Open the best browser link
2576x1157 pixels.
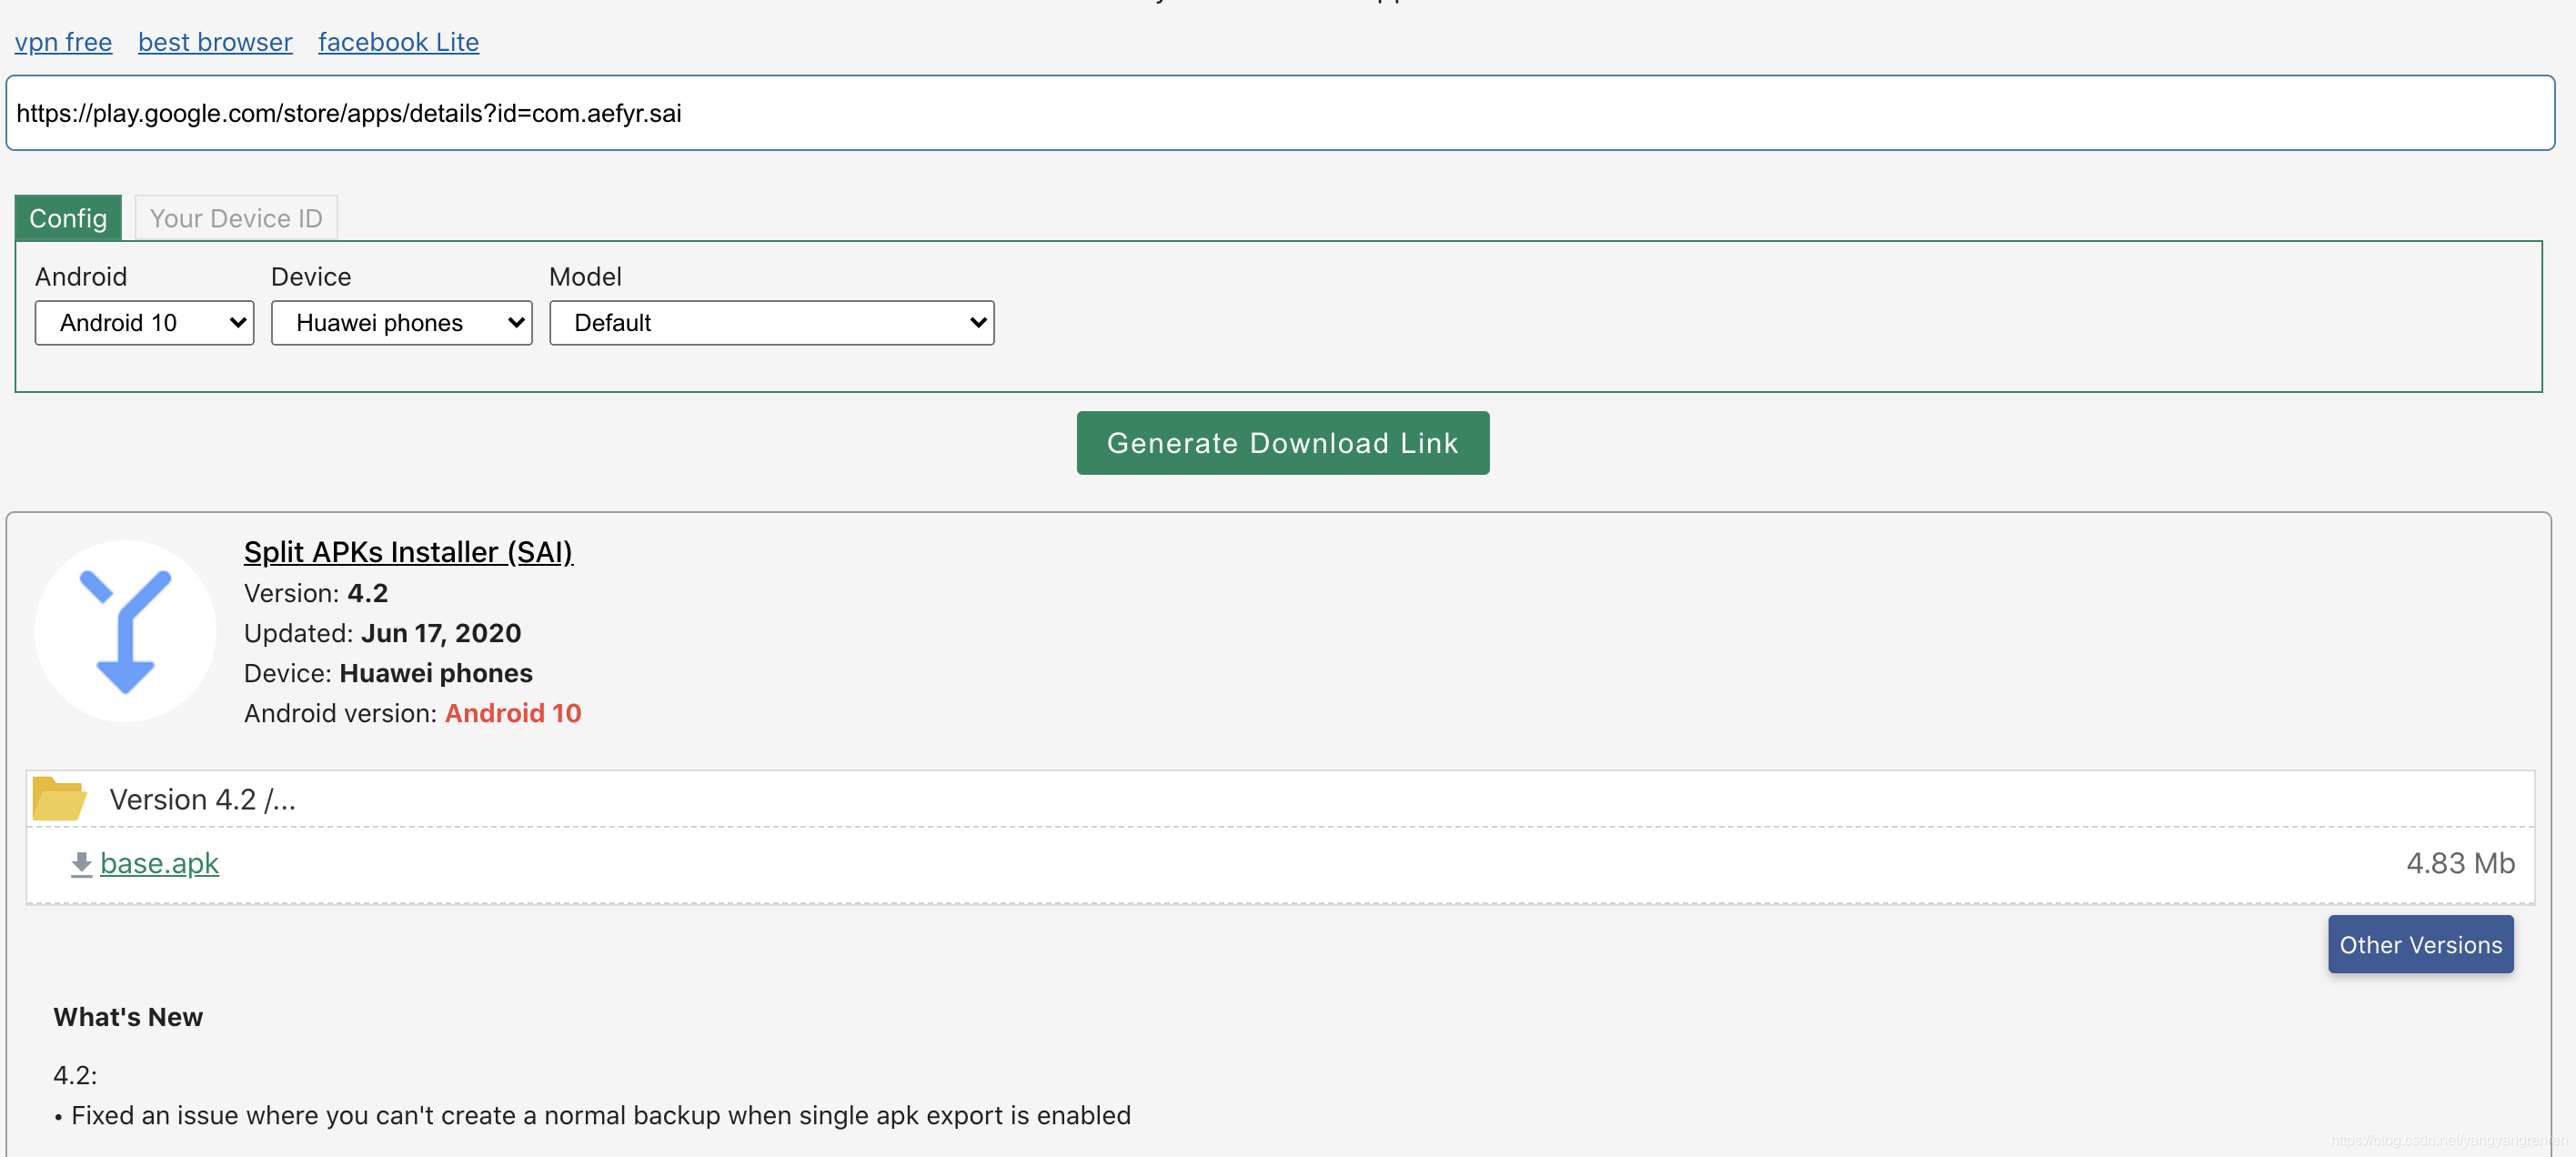[214, 42]
